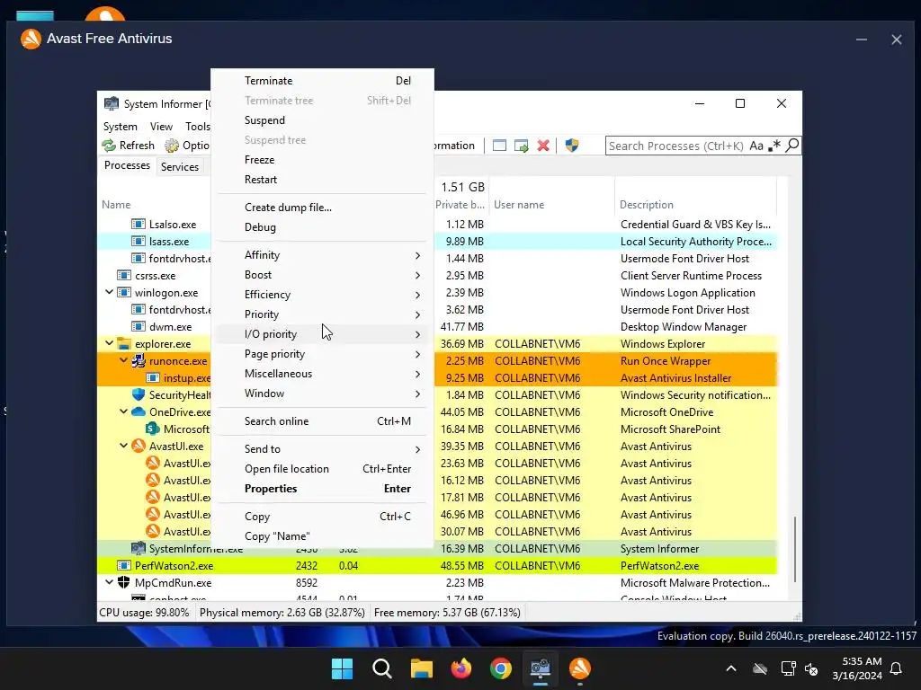Click find window and thread icon
The image size is (921, 690).
(521, 146)
